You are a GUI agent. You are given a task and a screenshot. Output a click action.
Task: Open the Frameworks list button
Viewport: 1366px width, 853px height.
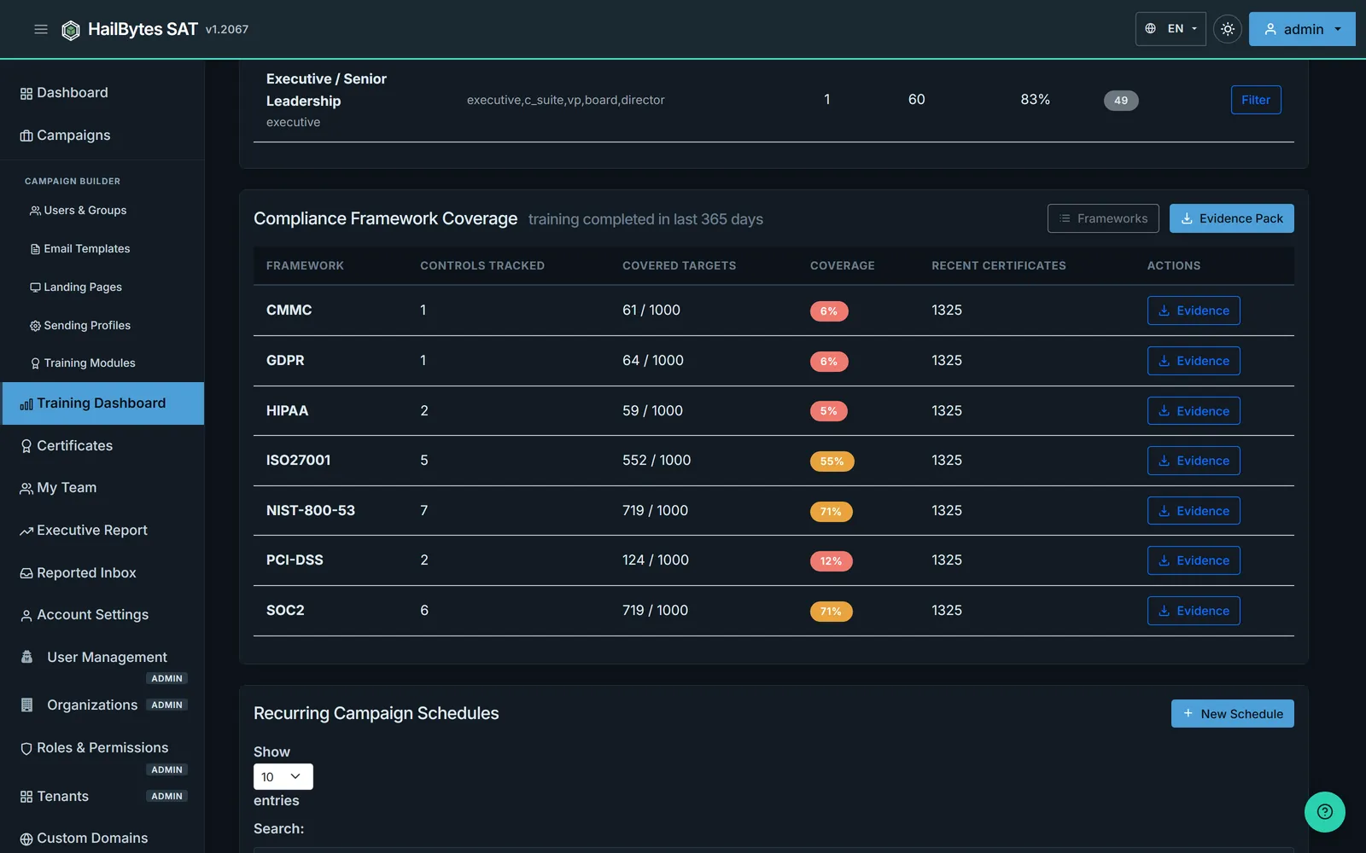[1103, 218]
